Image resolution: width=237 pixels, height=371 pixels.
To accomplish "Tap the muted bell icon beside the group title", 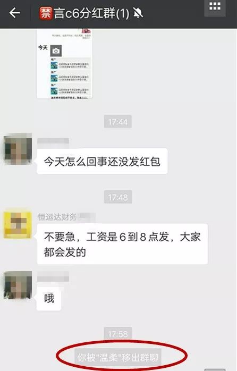I will (x=138, y=13).
